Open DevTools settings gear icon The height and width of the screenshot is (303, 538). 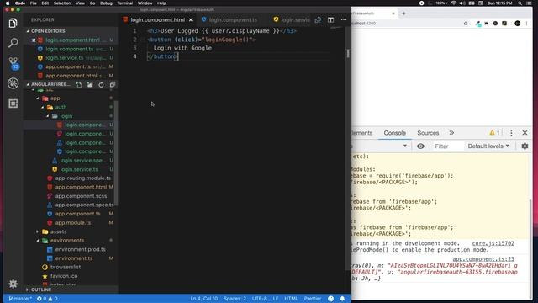pos(525,146)
